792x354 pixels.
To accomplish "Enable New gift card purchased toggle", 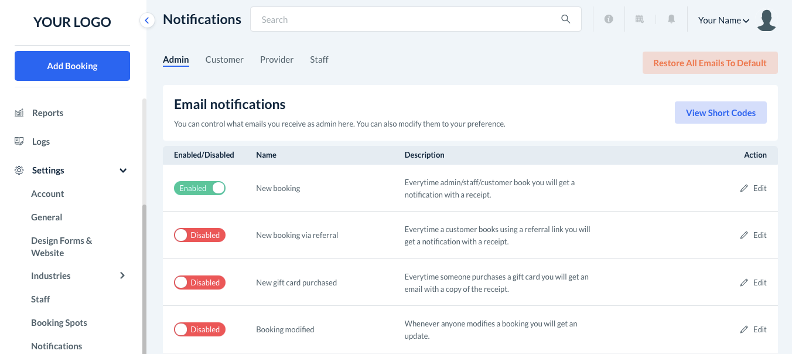I will point(200,282).
